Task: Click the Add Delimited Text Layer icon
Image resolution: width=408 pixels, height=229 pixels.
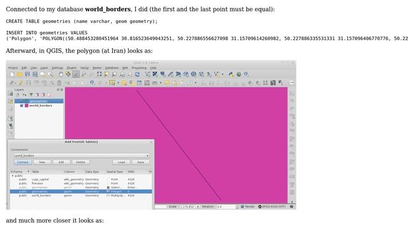Action: tap(209, 74)
